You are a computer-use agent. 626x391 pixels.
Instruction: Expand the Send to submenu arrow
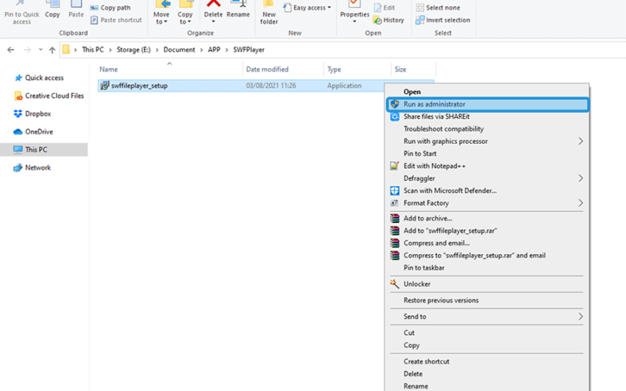pos(581,317)
